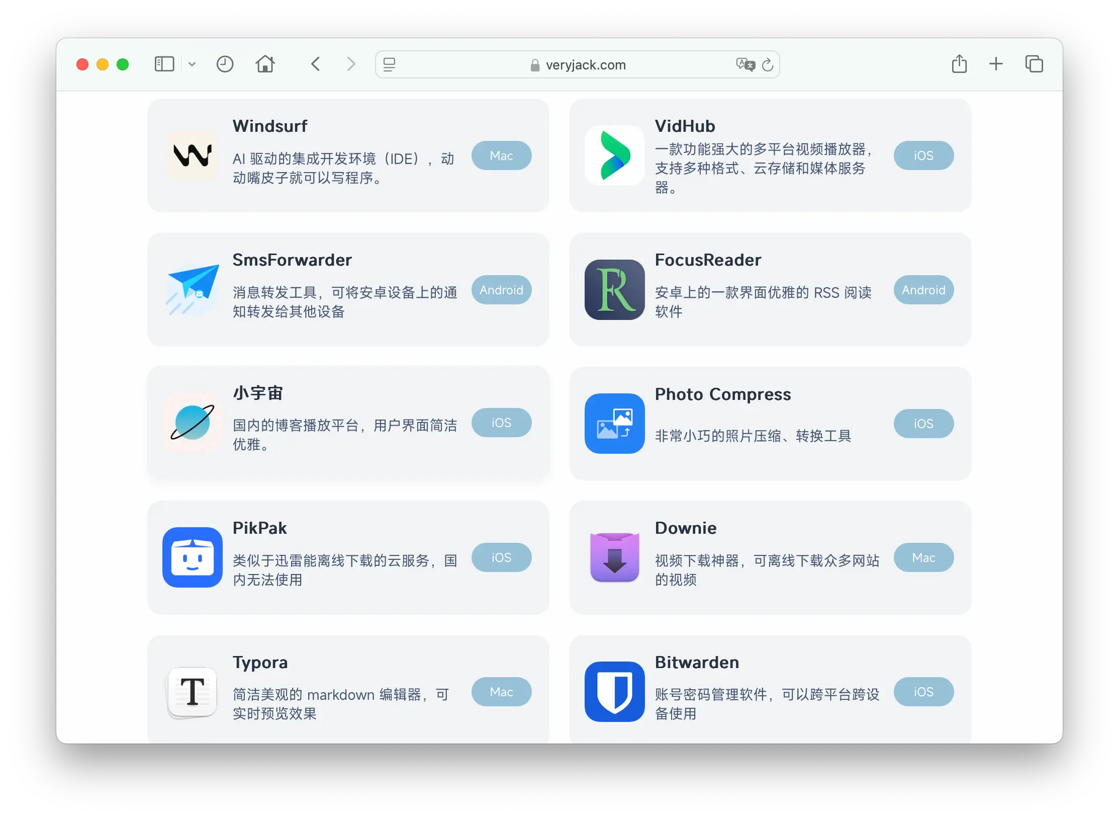
Task: Expand the sidebar options chevron
Action: [192, 64]
